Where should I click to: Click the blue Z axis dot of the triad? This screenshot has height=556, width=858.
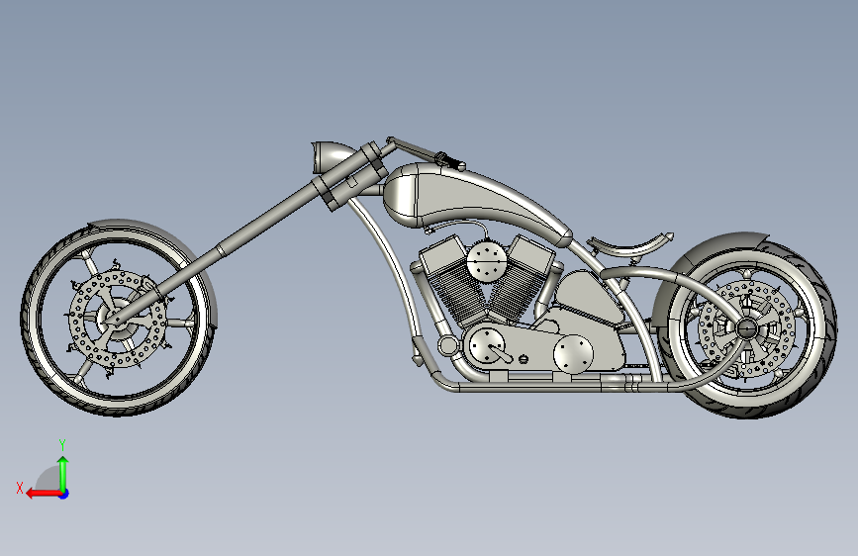tap(64, 494)
